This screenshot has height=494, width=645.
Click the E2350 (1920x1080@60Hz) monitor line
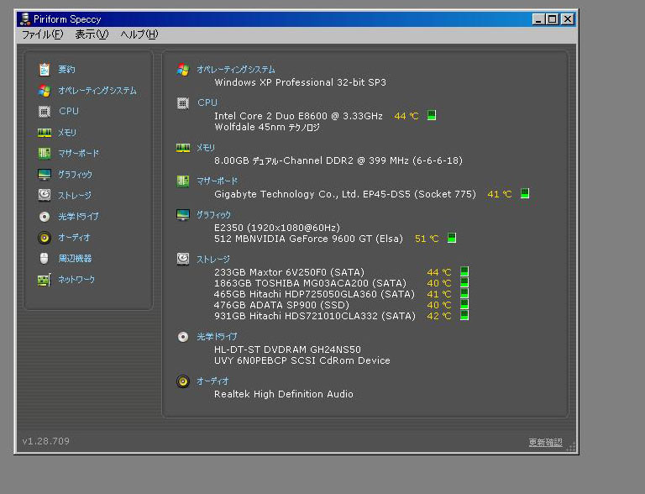pyautogui.click(x=277, y=228)
